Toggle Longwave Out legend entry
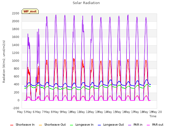 (x=111, y=125)
